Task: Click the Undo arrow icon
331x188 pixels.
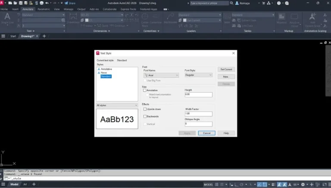Action: (x=47, y=3)
